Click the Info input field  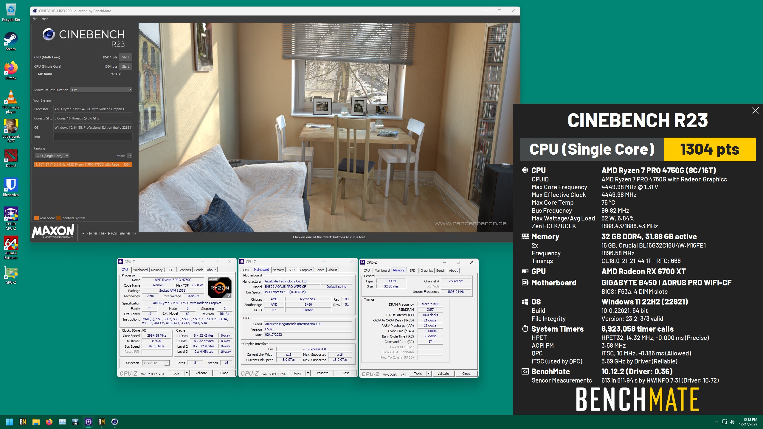[93, 137]
